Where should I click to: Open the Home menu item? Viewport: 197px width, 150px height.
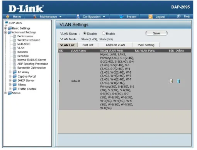point(17,17)
